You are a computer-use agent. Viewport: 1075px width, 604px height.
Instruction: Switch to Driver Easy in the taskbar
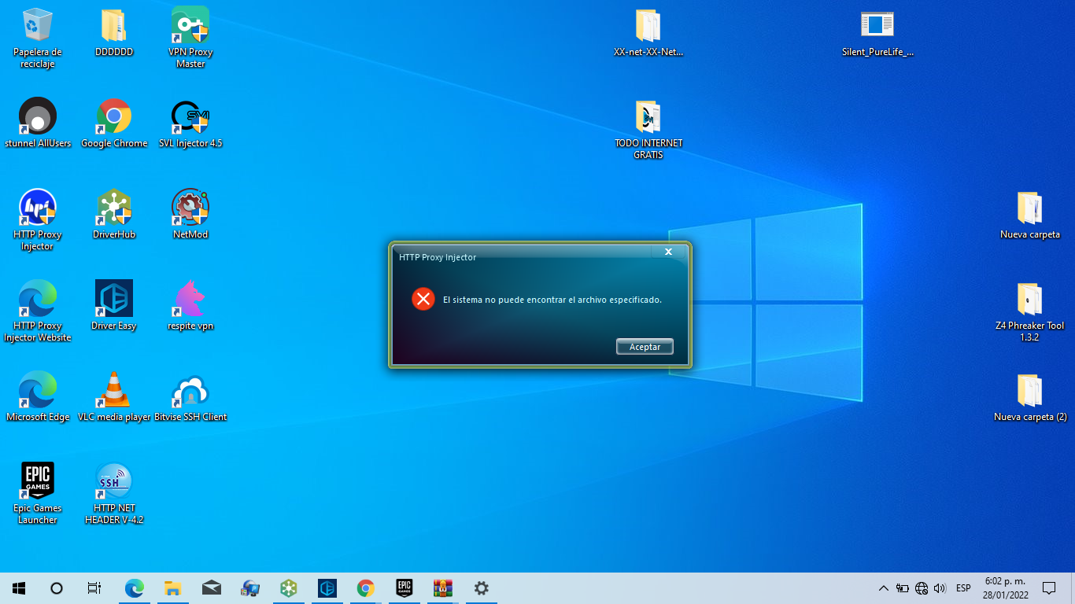click(x=327, y=588)
